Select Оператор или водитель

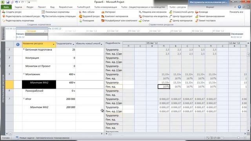click(153, 16)
